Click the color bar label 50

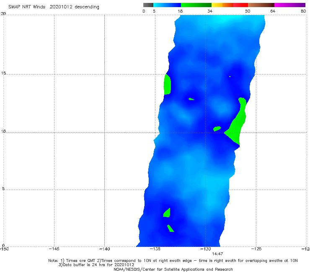pyautogui.click(x=248, y=11)
